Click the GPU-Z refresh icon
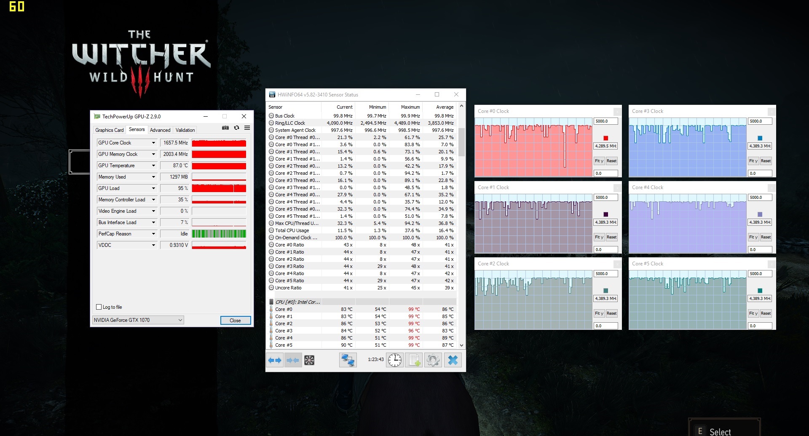 coord(236,128)
